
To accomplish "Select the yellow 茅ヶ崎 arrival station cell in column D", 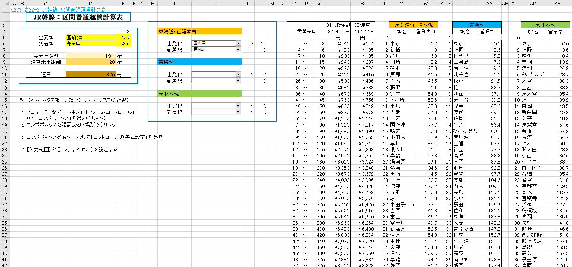I will pos(91,43).
